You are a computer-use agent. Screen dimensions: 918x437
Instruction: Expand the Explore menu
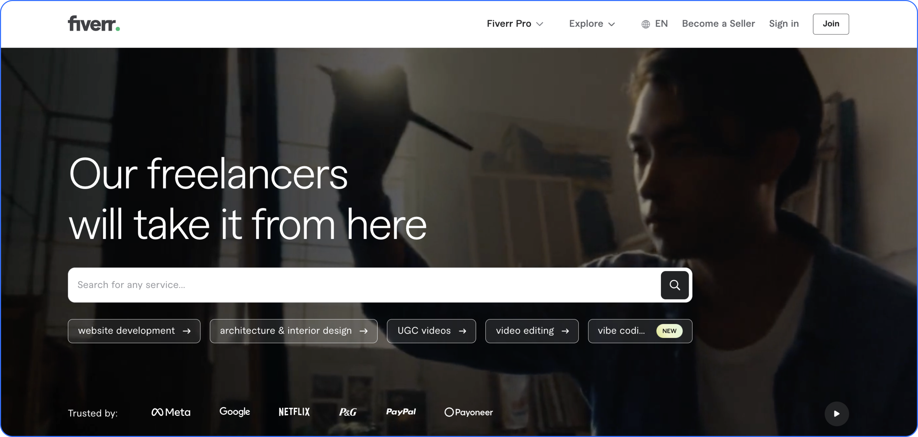pyautogui.click(x=592, y=24)
